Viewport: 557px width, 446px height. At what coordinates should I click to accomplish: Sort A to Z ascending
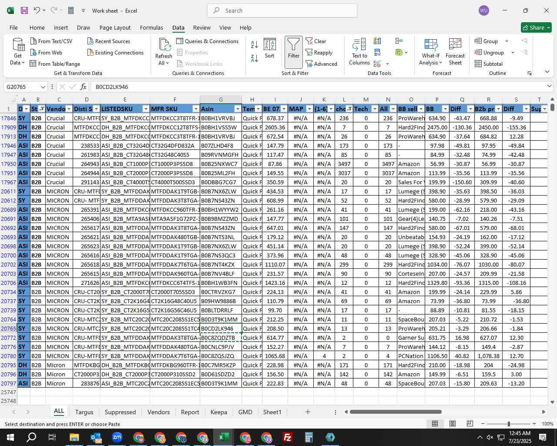(255, 44)
